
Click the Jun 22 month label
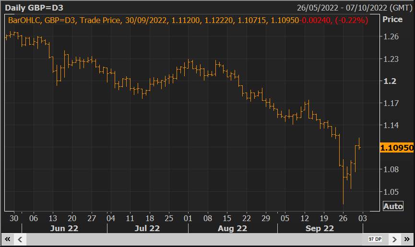(64, 228)
